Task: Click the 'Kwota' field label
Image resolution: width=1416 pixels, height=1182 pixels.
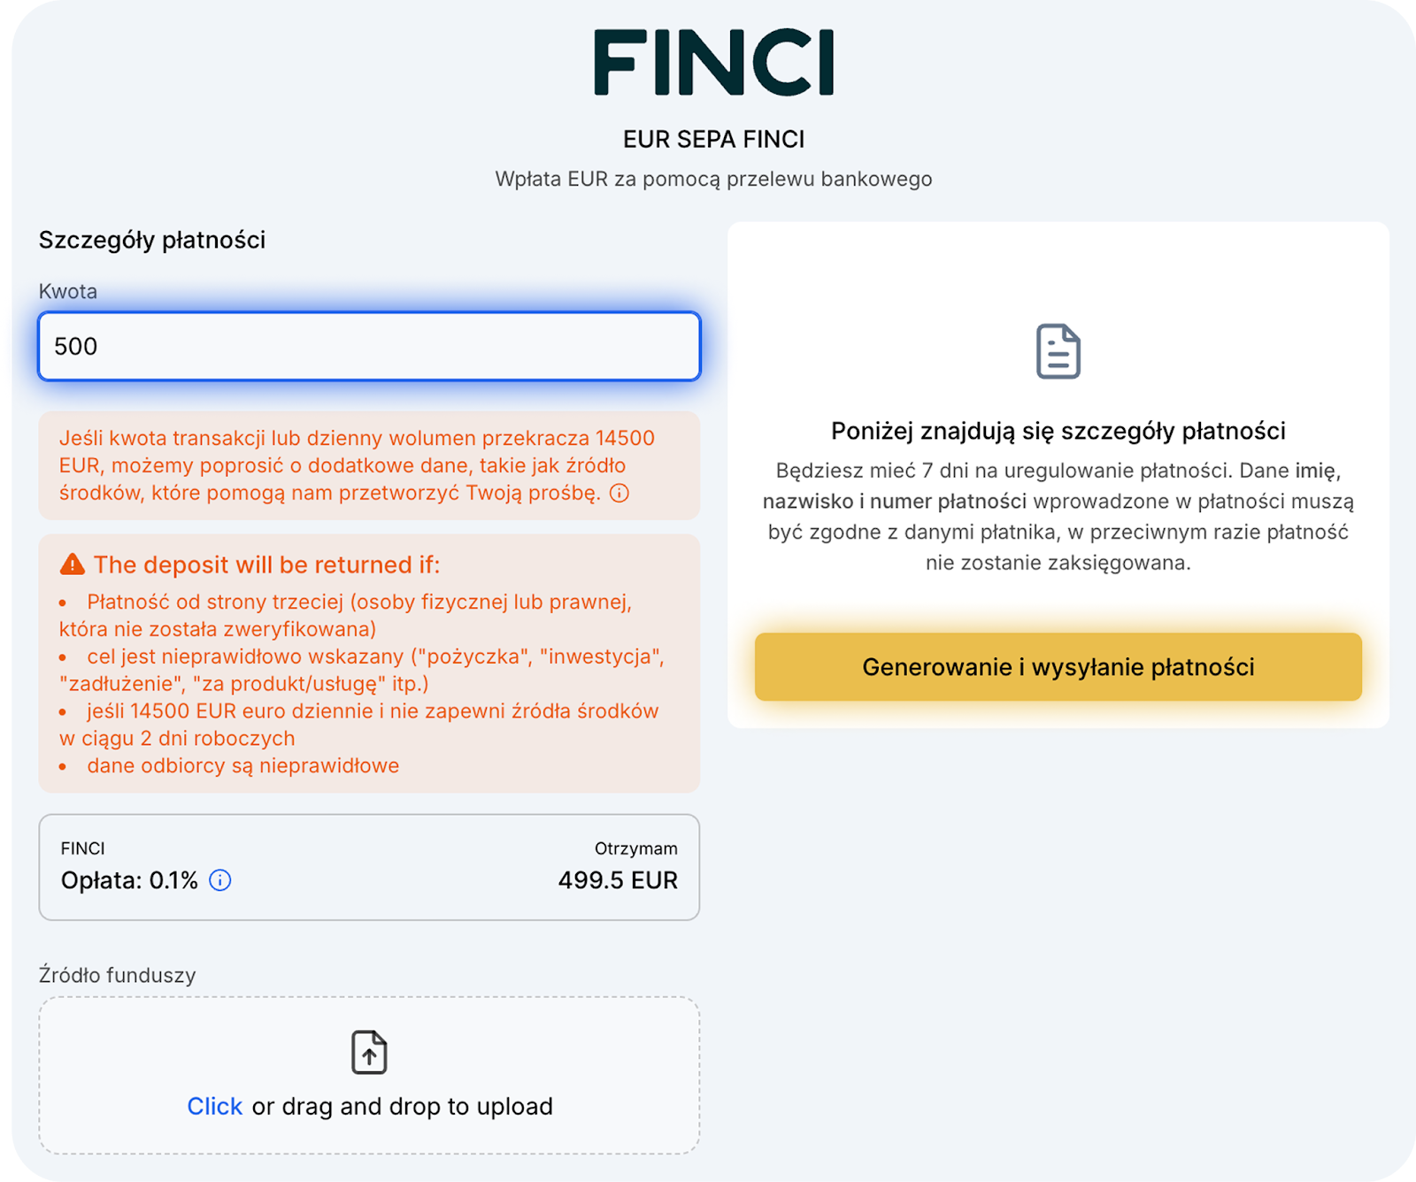Action: [x=68, y=291]
